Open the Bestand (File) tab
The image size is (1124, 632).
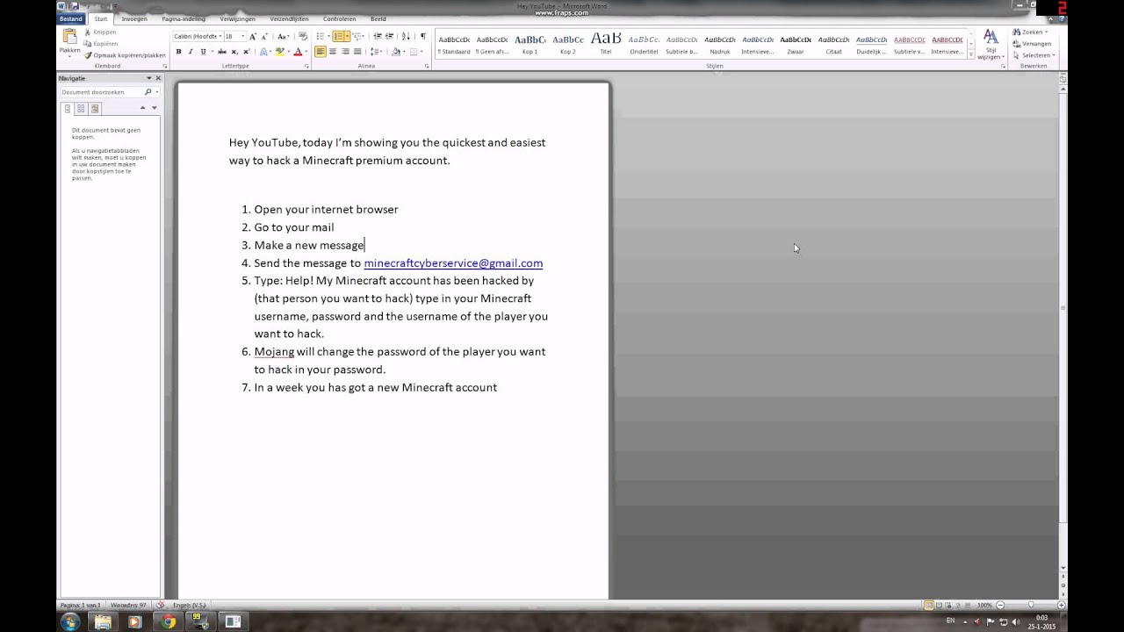[x=71, y=18]
